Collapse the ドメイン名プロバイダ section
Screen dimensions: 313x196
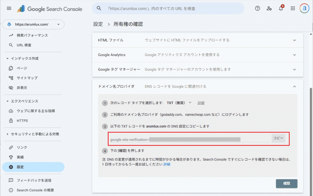[294, 87]
